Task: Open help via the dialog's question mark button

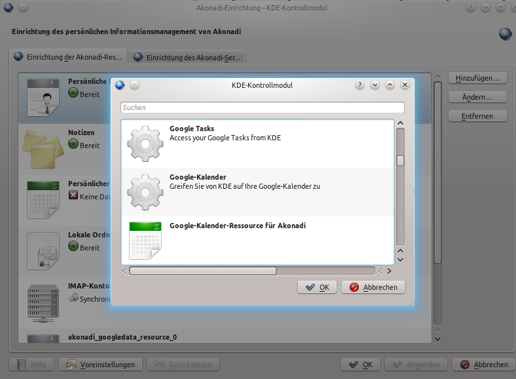Action: [359, 85]
